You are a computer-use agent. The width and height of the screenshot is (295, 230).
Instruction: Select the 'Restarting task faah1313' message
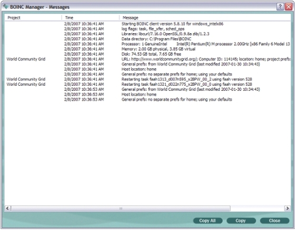[x=186, y=79]
